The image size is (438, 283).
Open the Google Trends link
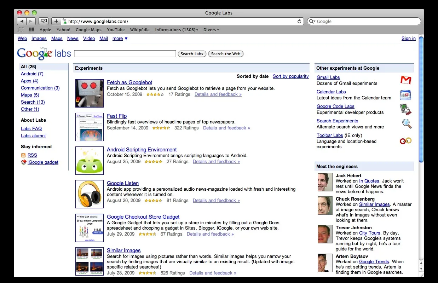[374, 262]
